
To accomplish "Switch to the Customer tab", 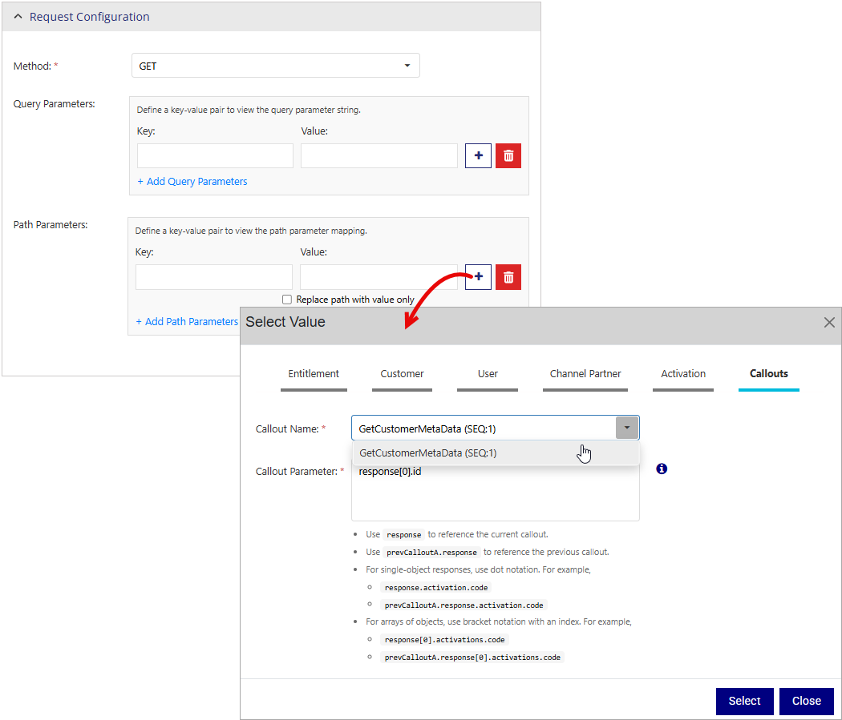I will (402, 374).
